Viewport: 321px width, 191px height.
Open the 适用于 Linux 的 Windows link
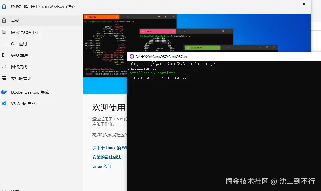[x=110, y=148]
